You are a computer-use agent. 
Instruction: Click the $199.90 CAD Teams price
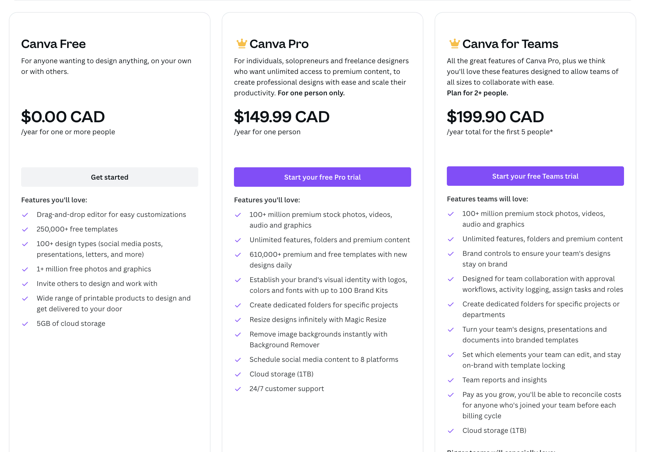click(x=495, y=117)
